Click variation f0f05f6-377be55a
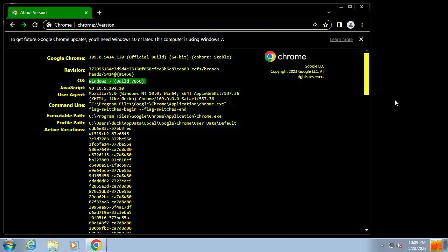 [x=109, y=218]
